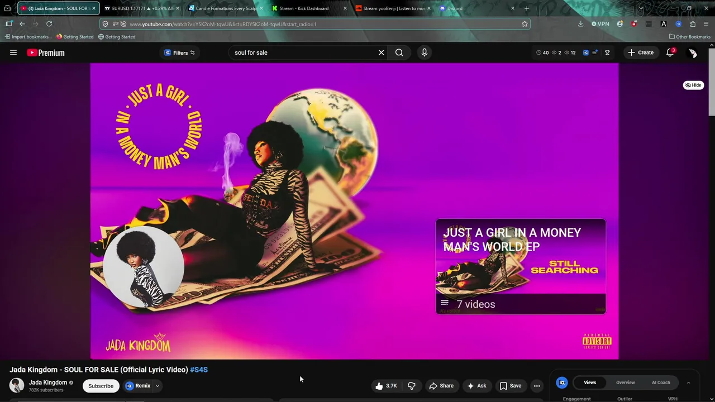Image resolution: width=715 pixels, height=402 pixels.
Task: Open YouTube notifications bell
Action: click(x=670, y=52)
